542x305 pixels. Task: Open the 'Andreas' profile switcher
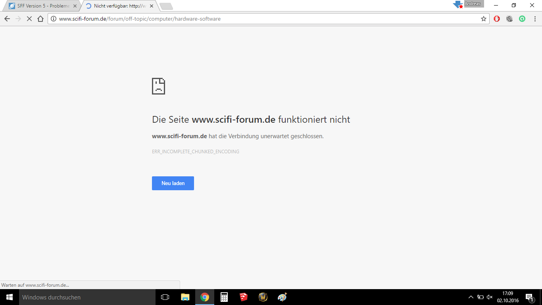pos(473,4)
